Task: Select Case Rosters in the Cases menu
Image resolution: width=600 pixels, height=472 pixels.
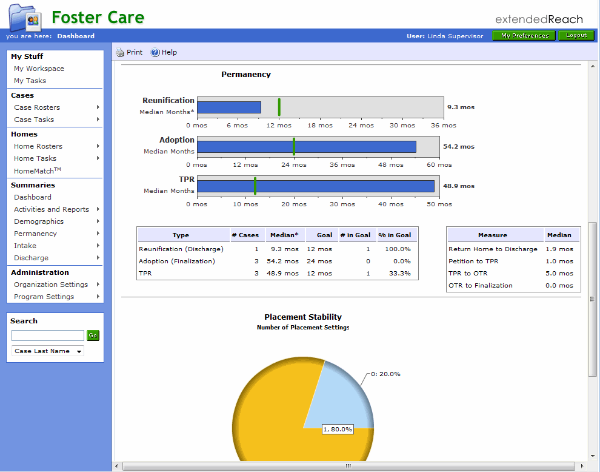Action: point(37,107)
